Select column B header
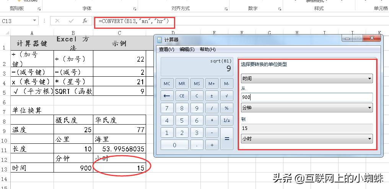This screenshot has width=389, height=189. point(73,33)
